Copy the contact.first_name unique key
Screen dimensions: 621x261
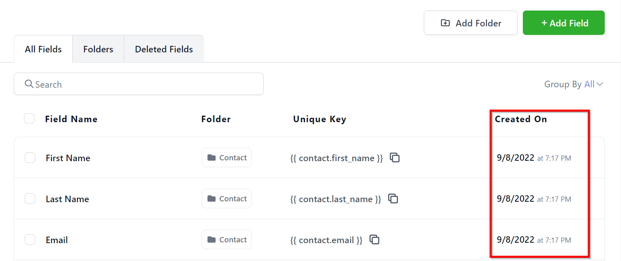(x=395, y=157)
